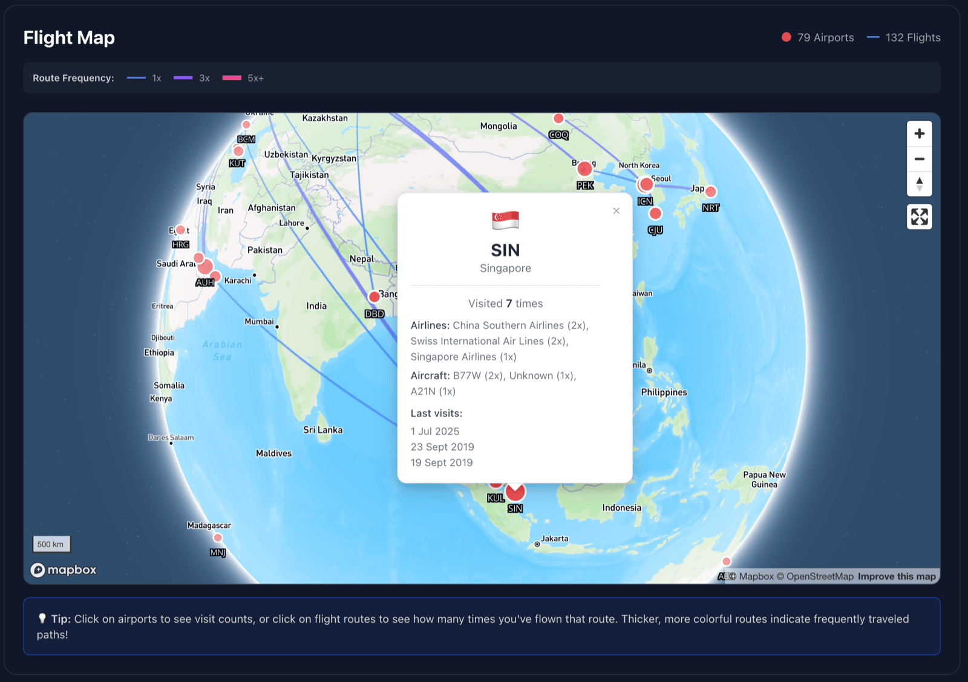968x682 pixels.
Task: Click the 3x purple route legend swatch
Action: pos(183,78)
